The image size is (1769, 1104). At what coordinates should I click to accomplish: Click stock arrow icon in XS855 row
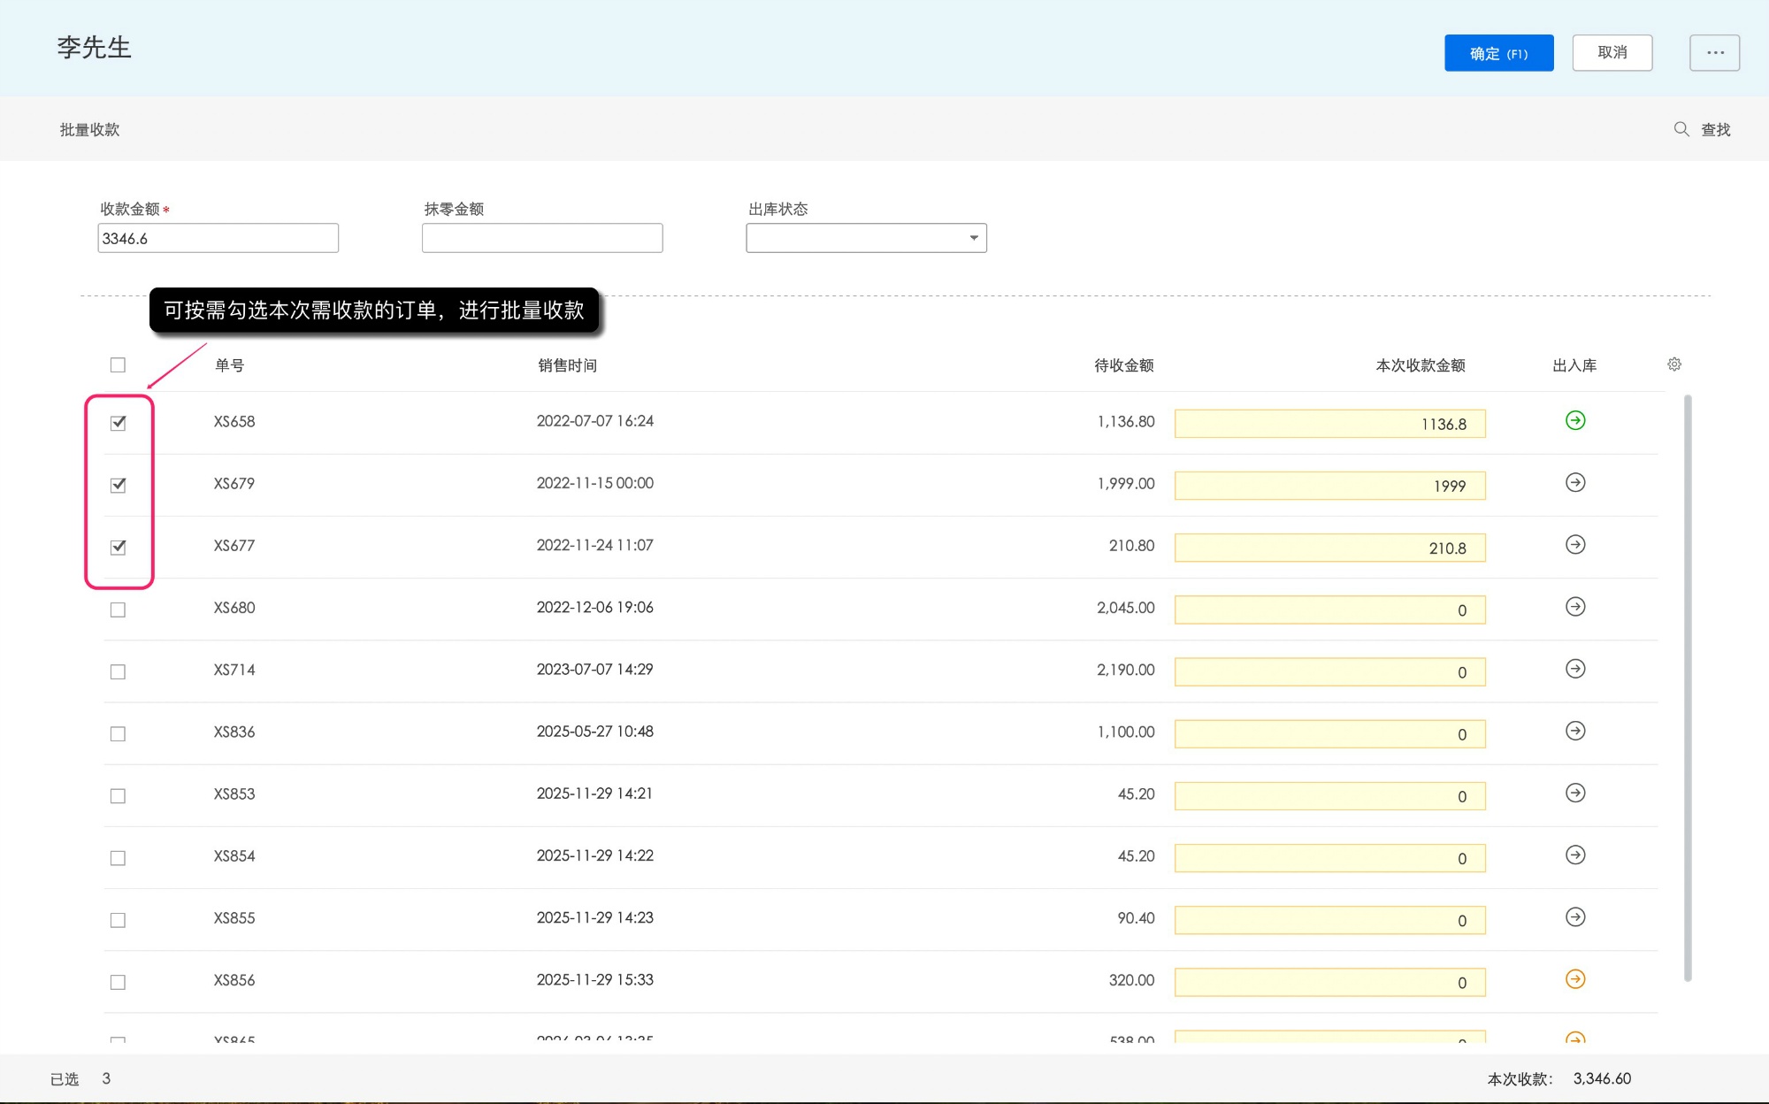(1574, 917)
